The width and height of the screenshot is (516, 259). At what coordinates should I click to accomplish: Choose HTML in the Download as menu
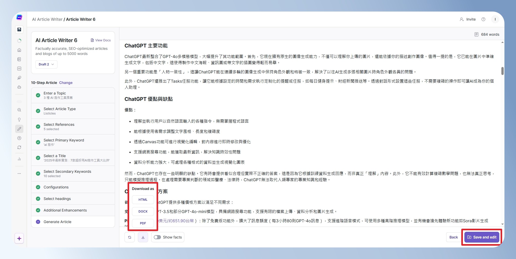(143, 200)
